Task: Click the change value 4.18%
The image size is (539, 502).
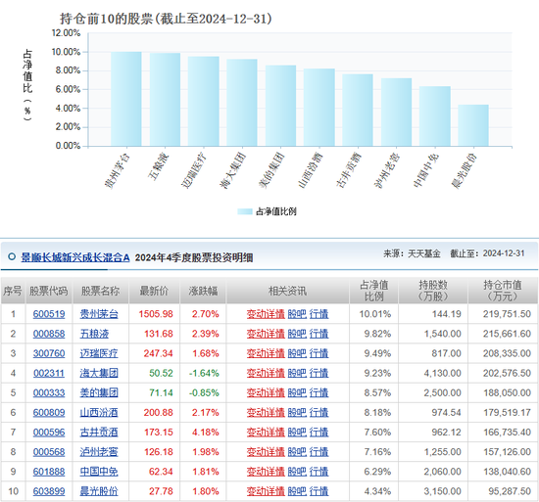Action: click(205, 433)
